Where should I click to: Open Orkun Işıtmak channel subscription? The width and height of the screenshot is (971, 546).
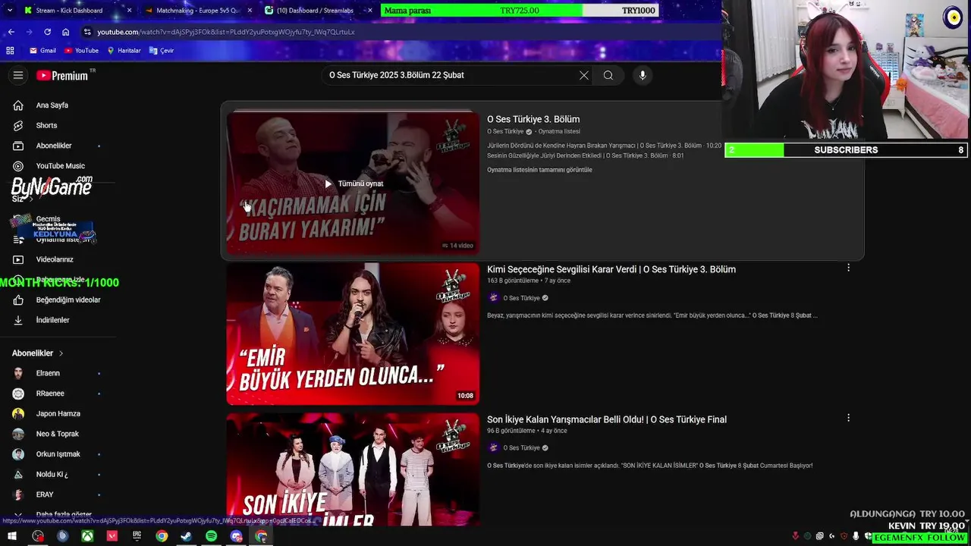[x=58, y=454]
